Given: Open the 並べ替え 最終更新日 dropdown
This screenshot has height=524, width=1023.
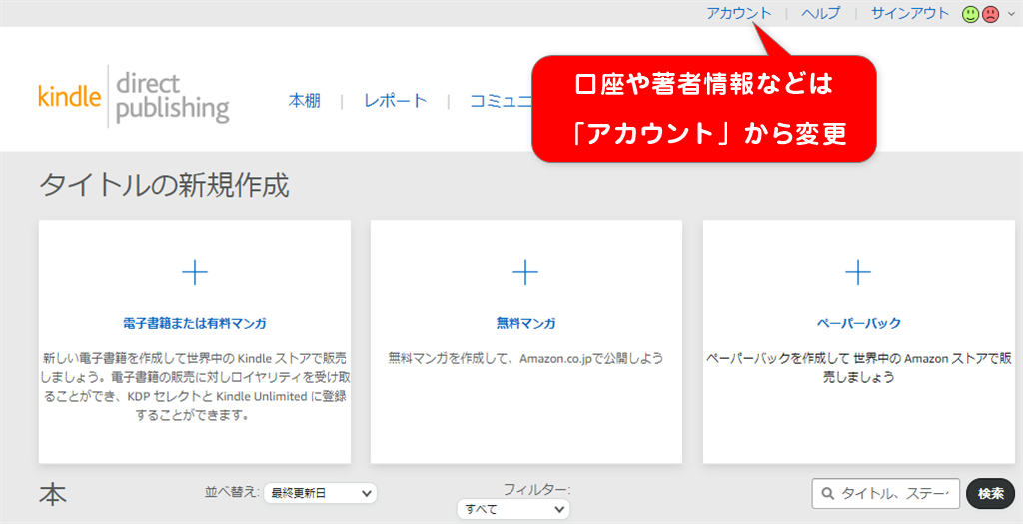Looking at the screenshot, I should (x=321, y=493).
